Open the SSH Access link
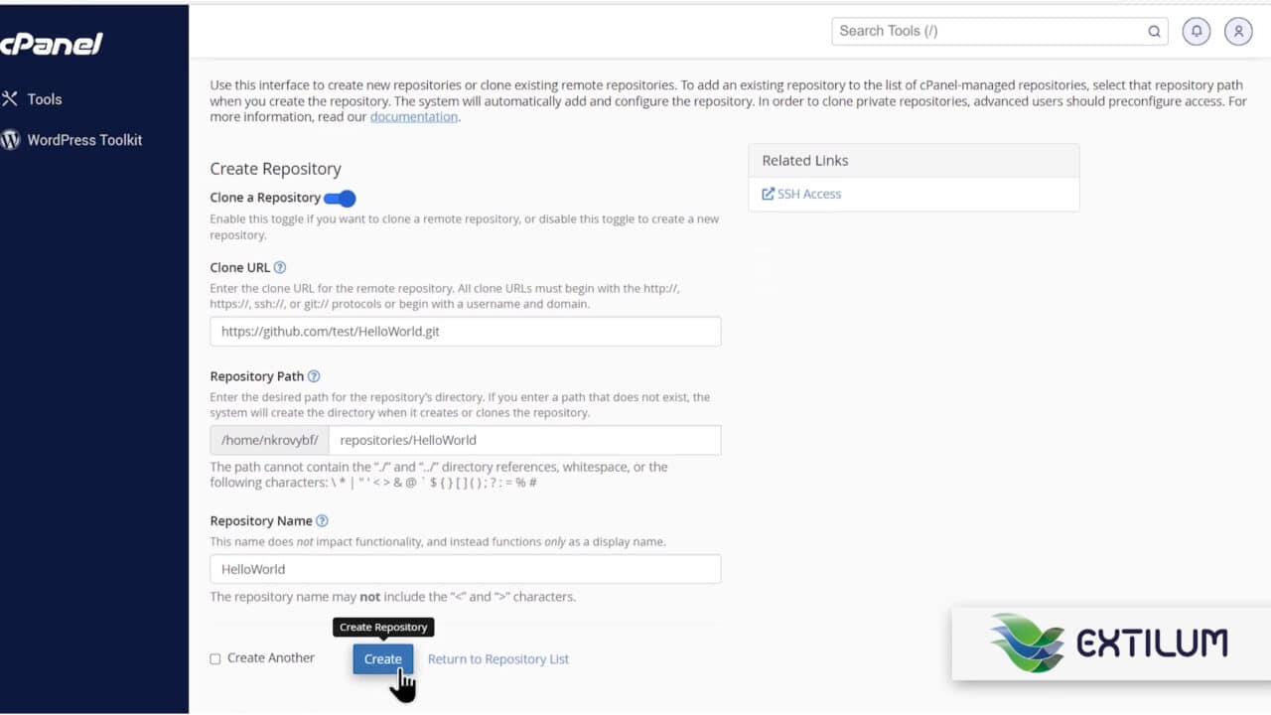 (808, 194)
